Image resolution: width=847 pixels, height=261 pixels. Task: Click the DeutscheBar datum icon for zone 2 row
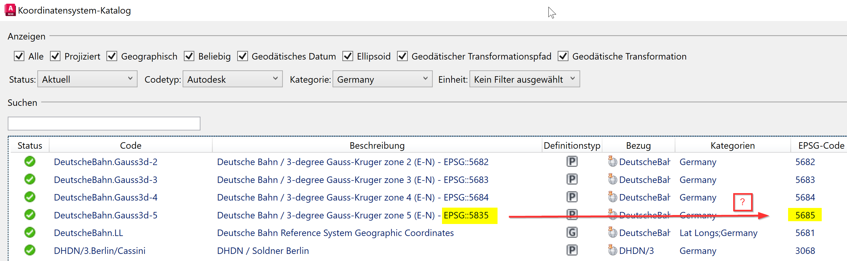(612, 162)
